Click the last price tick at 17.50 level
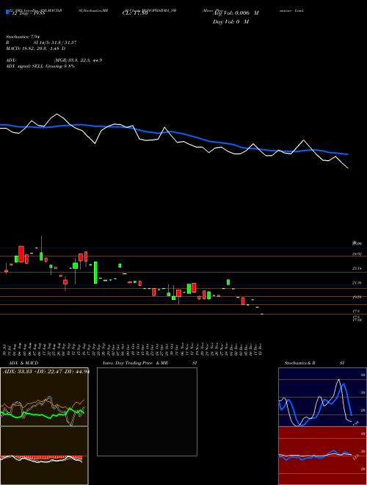Viewport: 367px width, 485px height. pos(262,315)
